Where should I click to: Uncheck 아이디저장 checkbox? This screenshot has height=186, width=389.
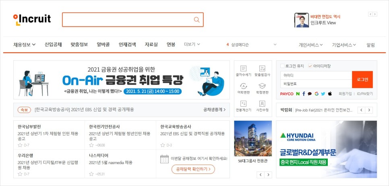[310, 66]
